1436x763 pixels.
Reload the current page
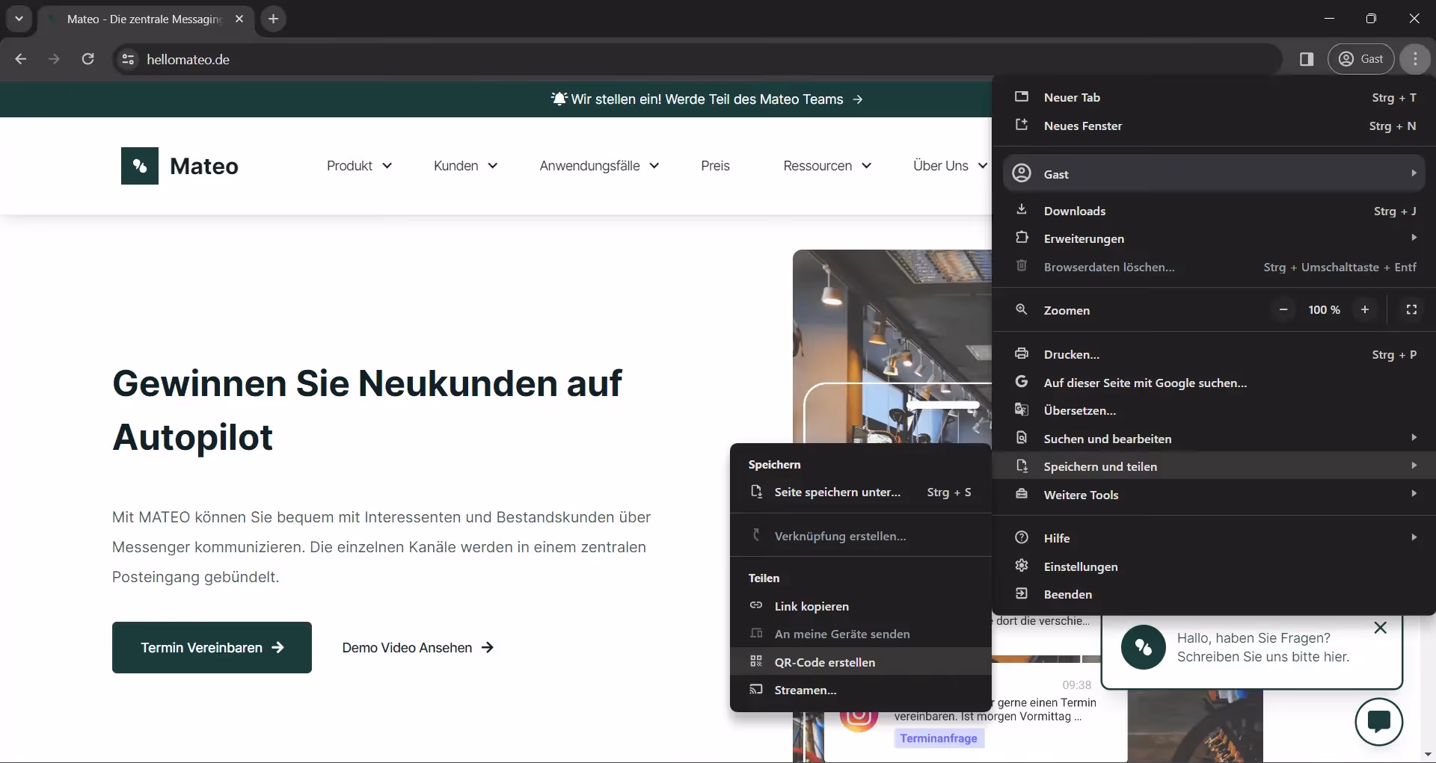(x=88, y=59)
